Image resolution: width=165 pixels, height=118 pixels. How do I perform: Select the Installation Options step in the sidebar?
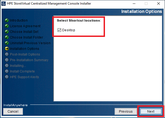coord(24,49)
